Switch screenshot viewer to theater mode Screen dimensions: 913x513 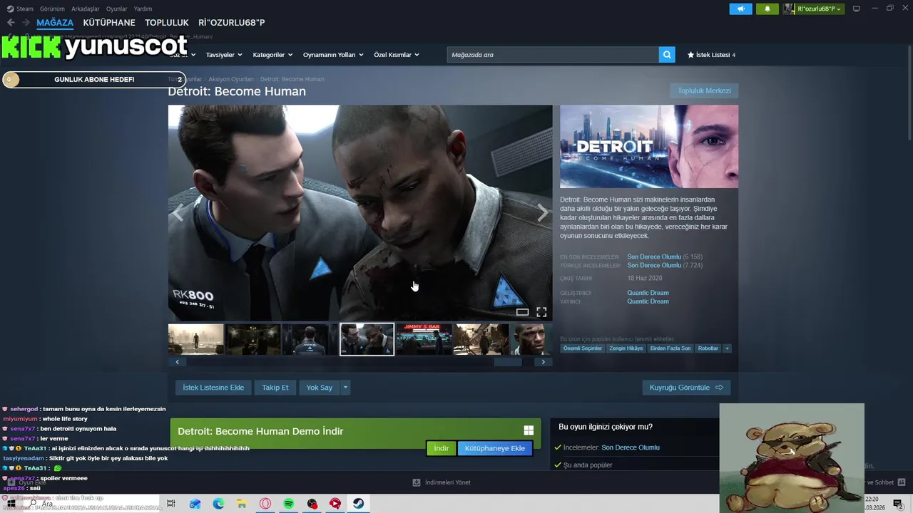[522, 312]
